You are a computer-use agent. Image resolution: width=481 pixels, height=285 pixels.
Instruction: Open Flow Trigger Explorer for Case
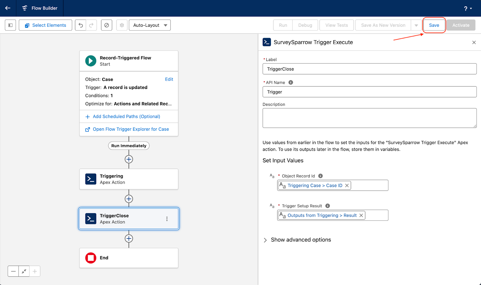[130, 129]
